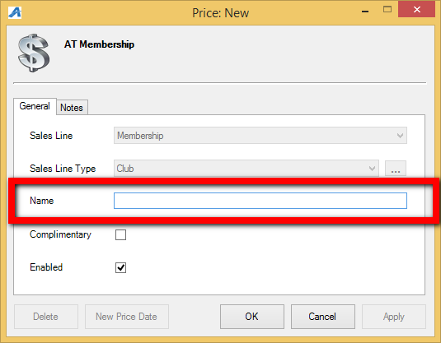Close the Price: New dialog with X

[x=416, y=9]
